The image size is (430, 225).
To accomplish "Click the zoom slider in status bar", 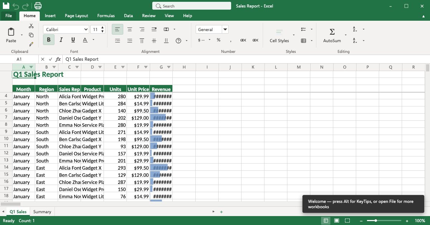I will [385, 221].
